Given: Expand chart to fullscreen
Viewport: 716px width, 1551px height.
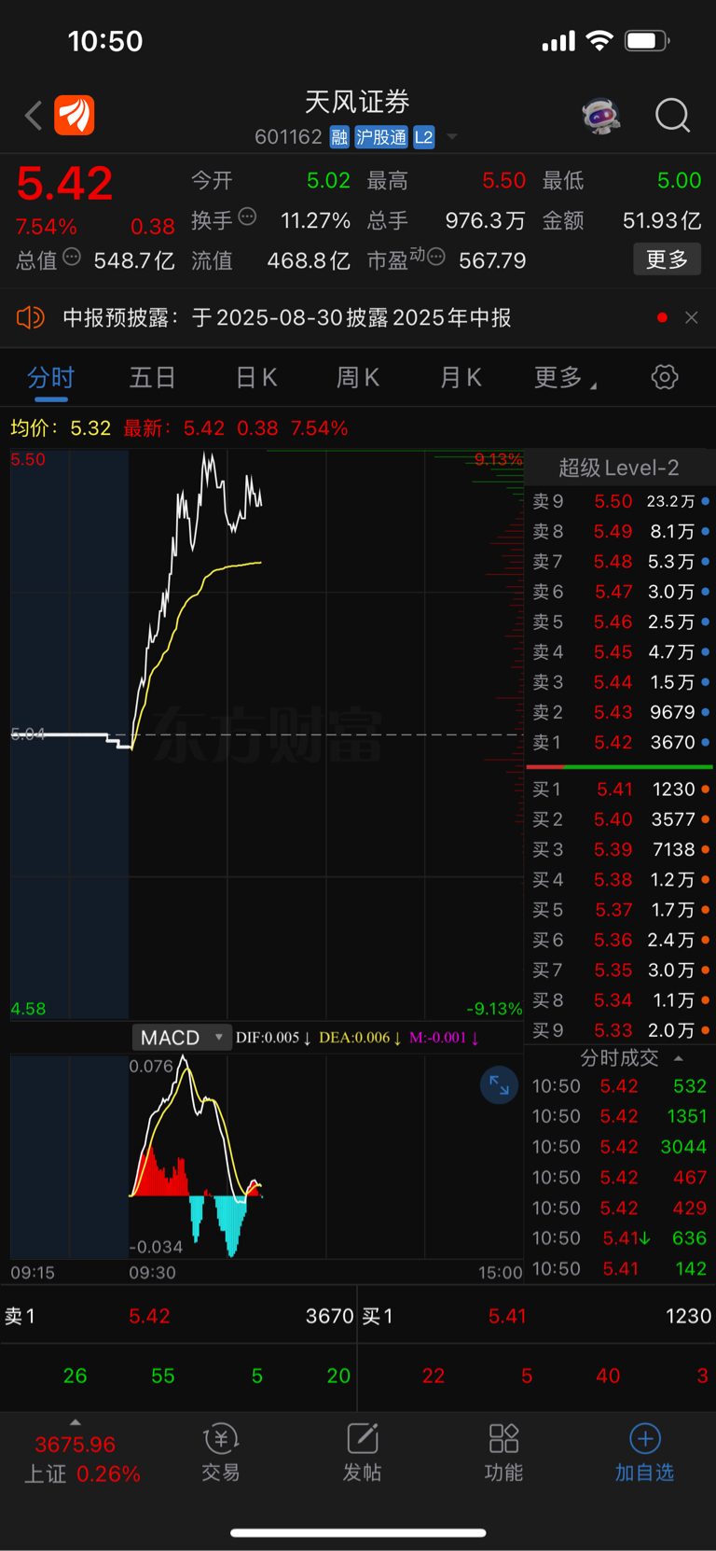Looking at the screenshot, I should point(499,1085).
